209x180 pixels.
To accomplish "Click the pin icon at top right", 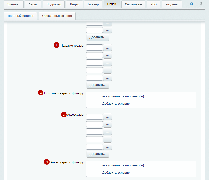I will click(201, 4).
